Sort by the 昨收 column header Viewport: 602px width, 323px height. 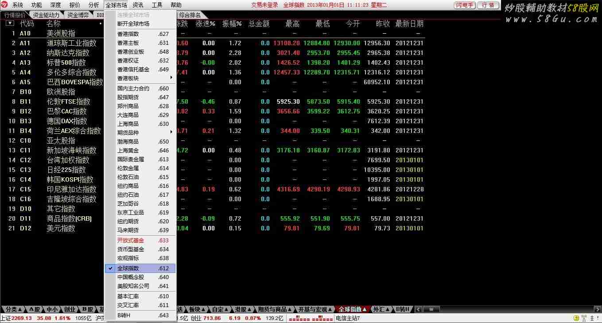(x=383, y=23)
